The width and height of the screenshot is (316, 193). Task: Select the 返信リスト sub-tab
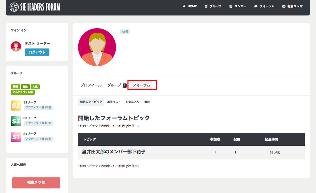coord(114,102)
